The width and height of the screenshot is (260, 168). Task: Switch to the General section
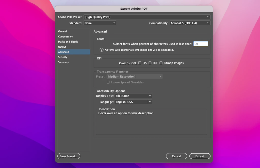(x=74, y=31)
